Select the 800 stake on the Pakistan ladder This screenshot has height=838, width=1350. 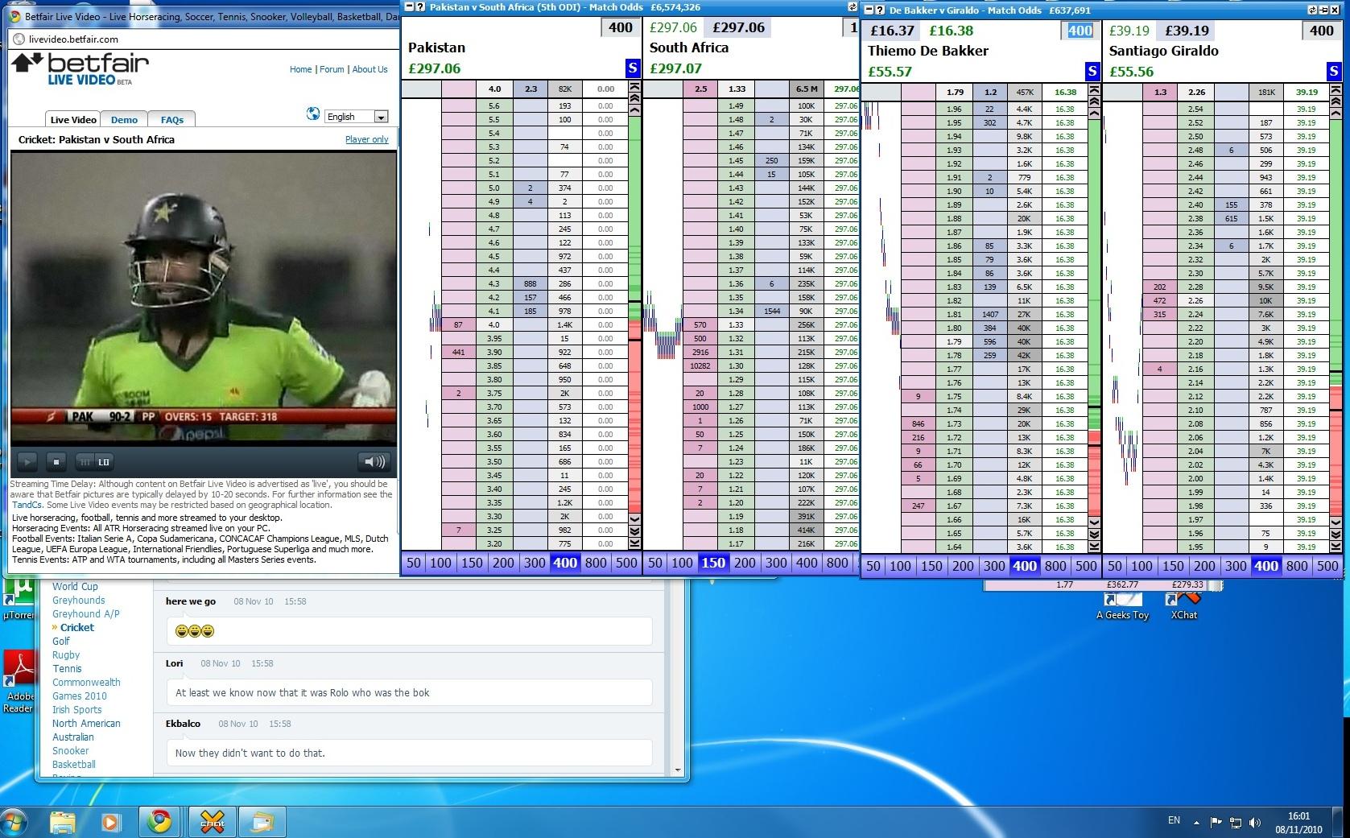point(596,563)
